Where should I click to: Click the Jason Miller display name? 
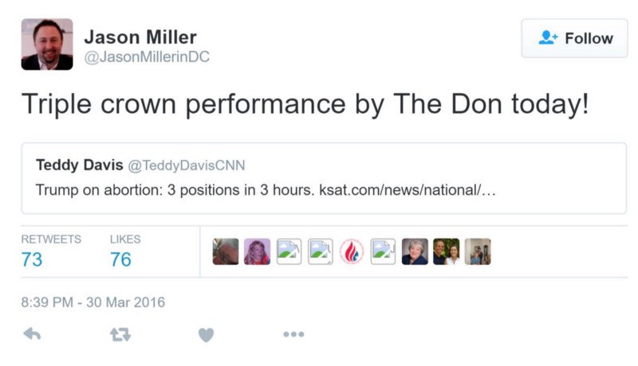click(x=140, y=37)
